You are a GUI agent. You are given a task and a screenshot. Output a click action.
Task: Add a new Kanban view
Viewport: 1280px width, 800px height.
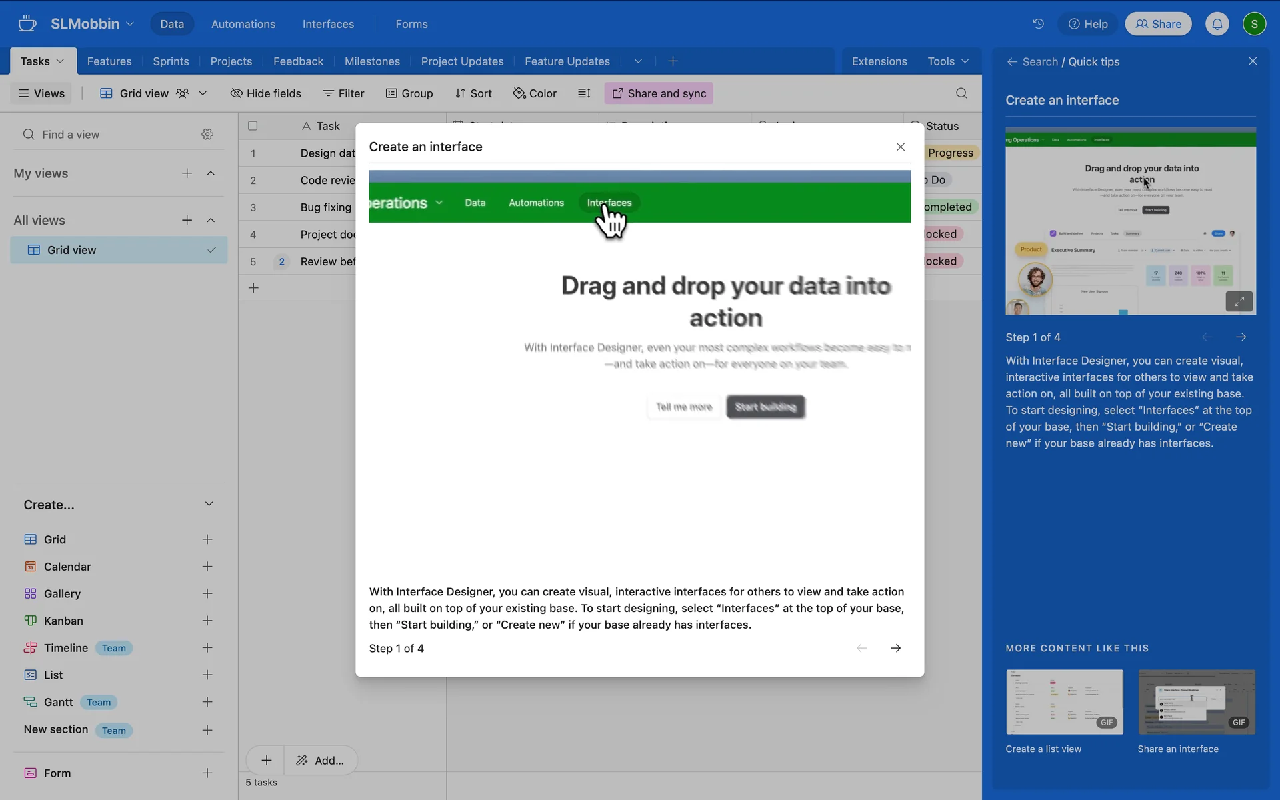(x=207, y=621)
